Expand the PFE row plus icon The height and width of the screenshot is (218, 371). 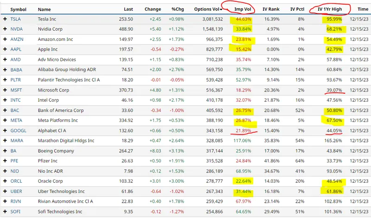5,161
